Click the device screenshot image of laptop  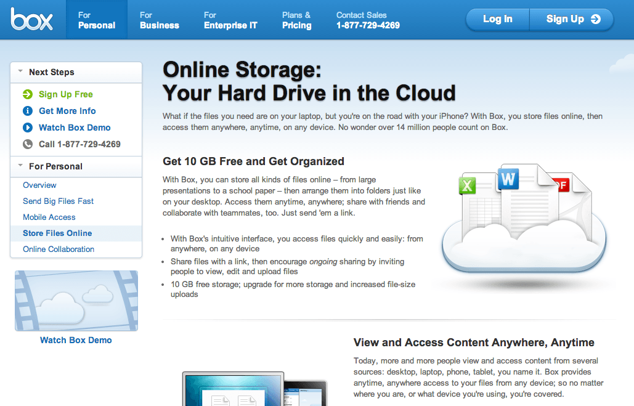[x=233, y=389]
